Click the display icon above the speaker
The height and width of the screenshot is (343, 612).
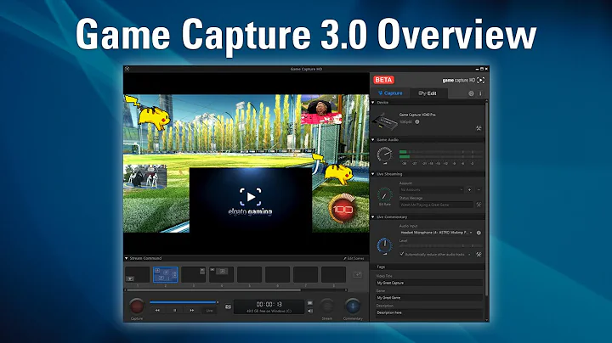(310, 303)
